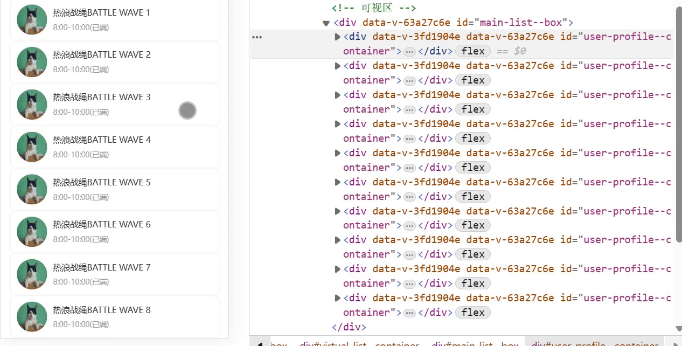
Task: Click the 8:00-10:00(已满) time under BATTLE WAVE 4
Action: coord(81,155)
